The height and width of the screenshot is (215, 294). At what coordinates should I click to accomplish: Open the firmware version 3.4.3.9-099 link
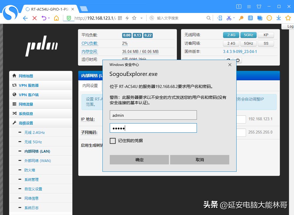point(240,52)
